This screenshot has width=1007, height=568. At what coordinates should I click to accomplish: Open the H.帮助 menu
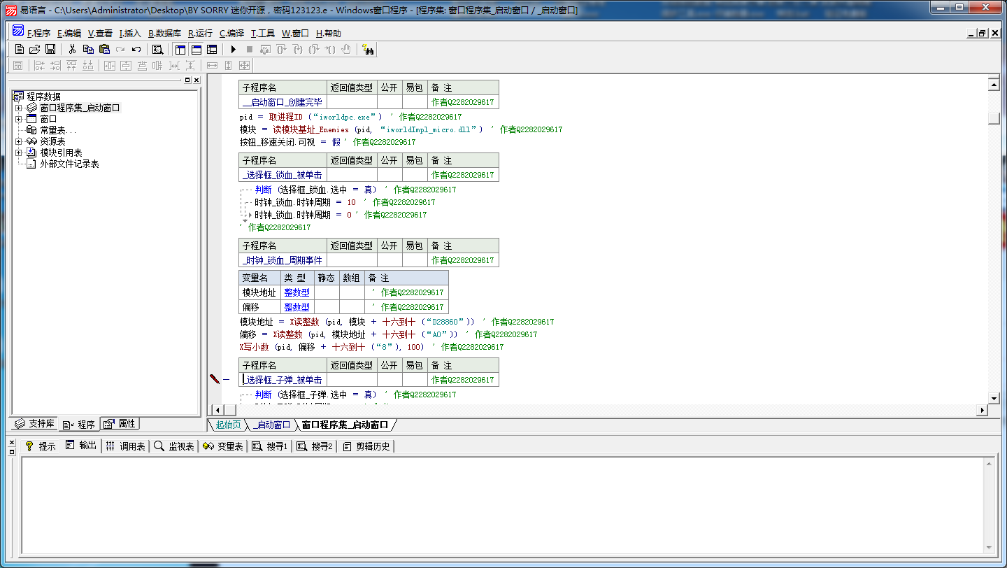coord(329,33)
